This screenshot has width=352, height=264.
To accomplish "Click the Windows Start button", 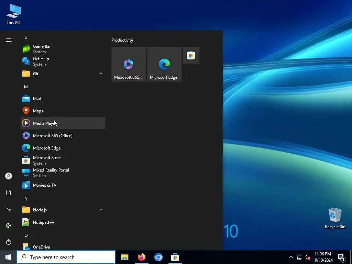I will tap(8, 257).
